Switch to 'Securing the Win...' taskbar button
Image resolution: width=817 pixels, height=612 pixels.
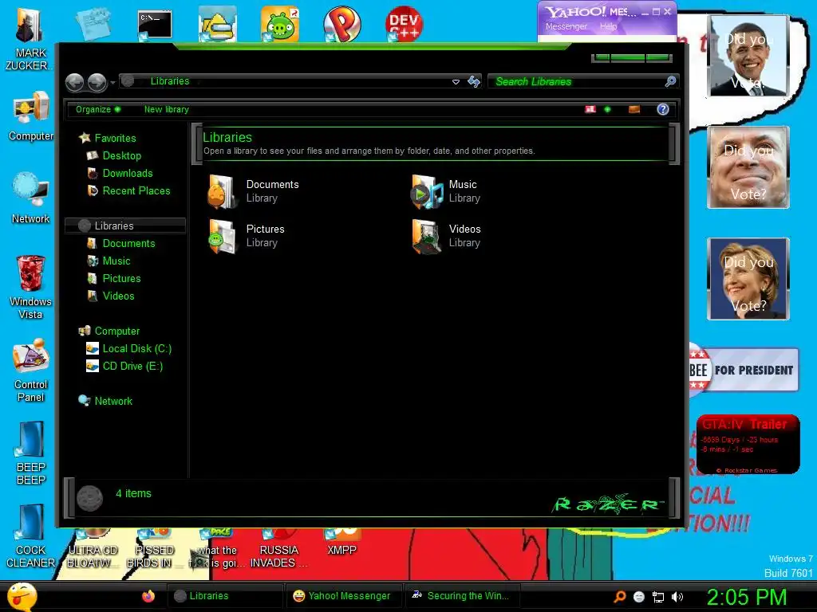(463, 596)
